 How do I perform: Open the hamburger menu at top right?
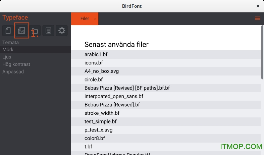tap(257, 18)
